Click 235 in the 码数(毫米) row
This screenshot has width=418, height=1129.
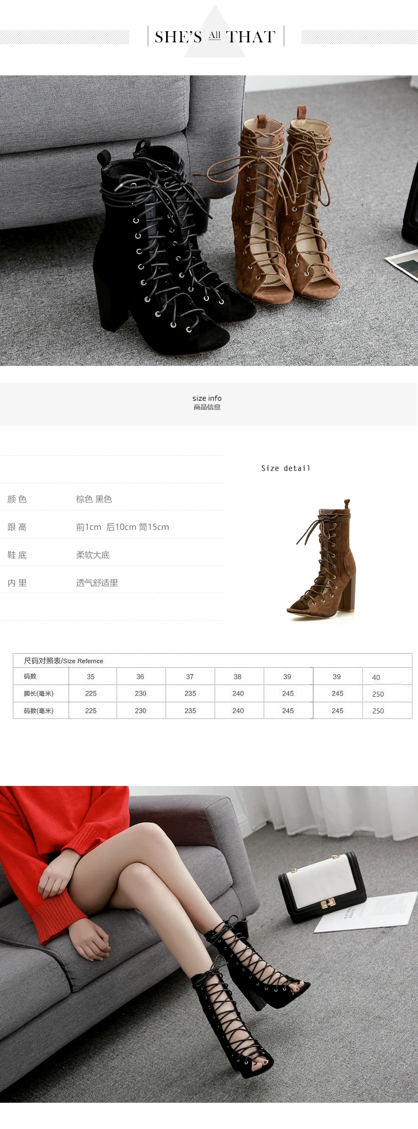(190, 711)
